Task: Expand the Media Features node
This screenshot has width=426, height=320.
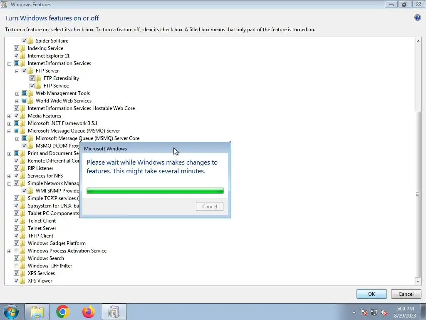Action: tap(9, 116)
